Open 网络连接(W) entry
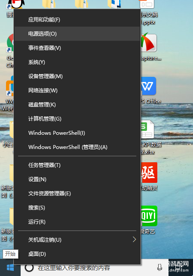 pos(77,91)
